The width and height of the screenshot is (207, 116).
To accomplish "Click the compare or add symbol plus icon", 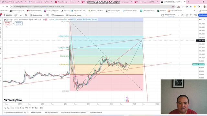I will click(x=16, y=15).
